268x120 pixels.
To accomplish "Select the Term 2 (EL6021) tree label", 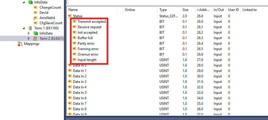I will pyautogui.click(x=51, y=39).
